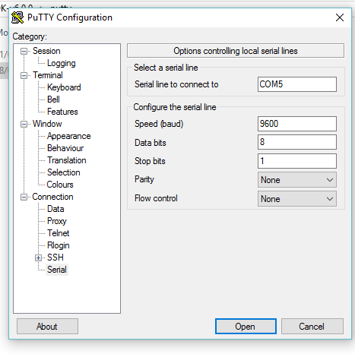Select the Colours category
Screen dimensions: 355x357
[60, 185]
